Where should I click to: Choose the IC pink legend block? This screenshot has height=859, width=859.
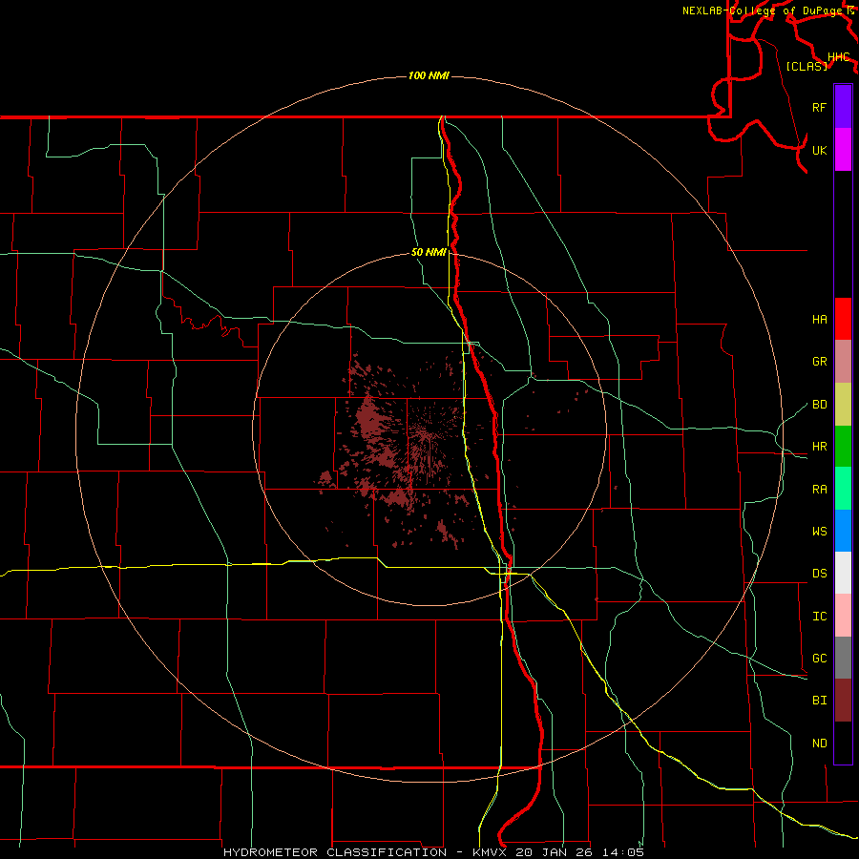[843, 616]
